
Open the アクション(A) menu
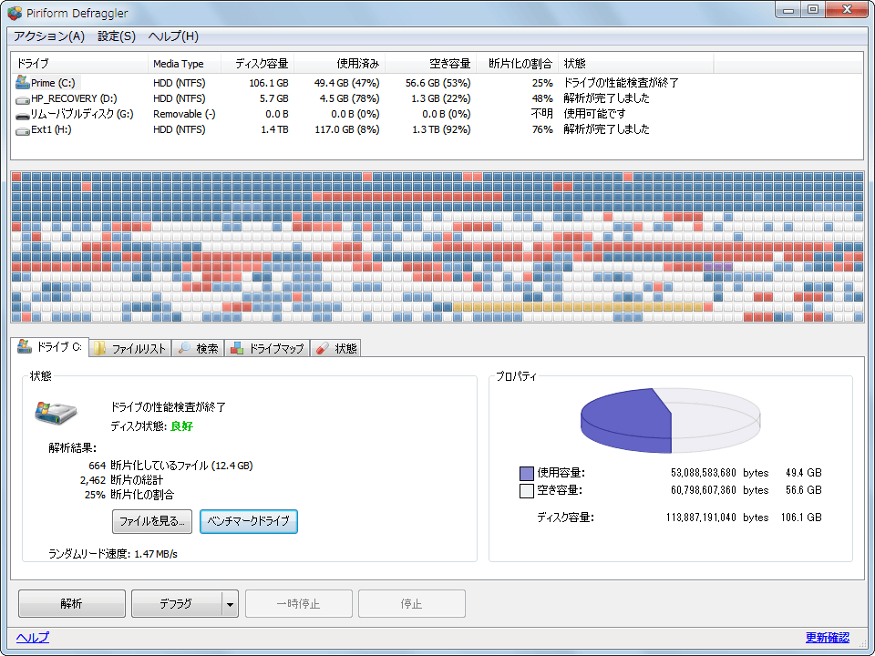pos(49,36)
